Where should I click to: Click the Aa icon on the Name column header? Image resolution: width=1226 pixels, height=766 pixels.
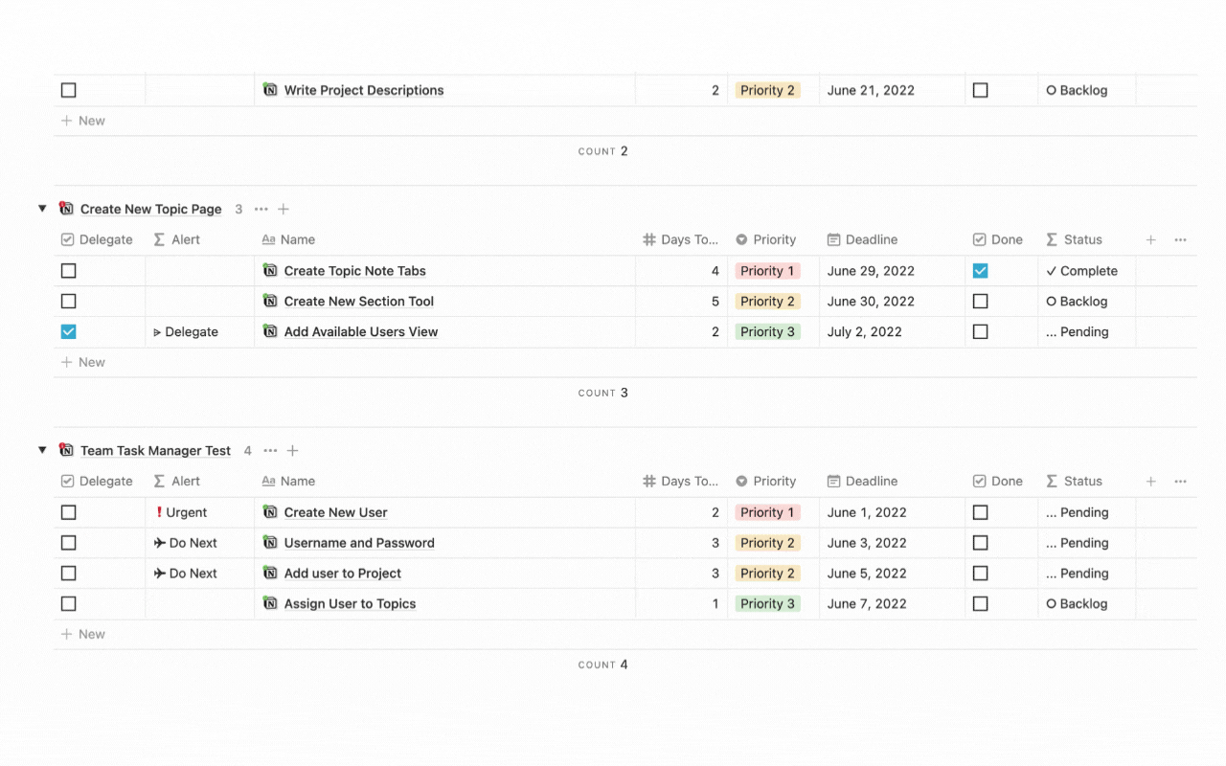pyautogui.click(x=271, y=239)
